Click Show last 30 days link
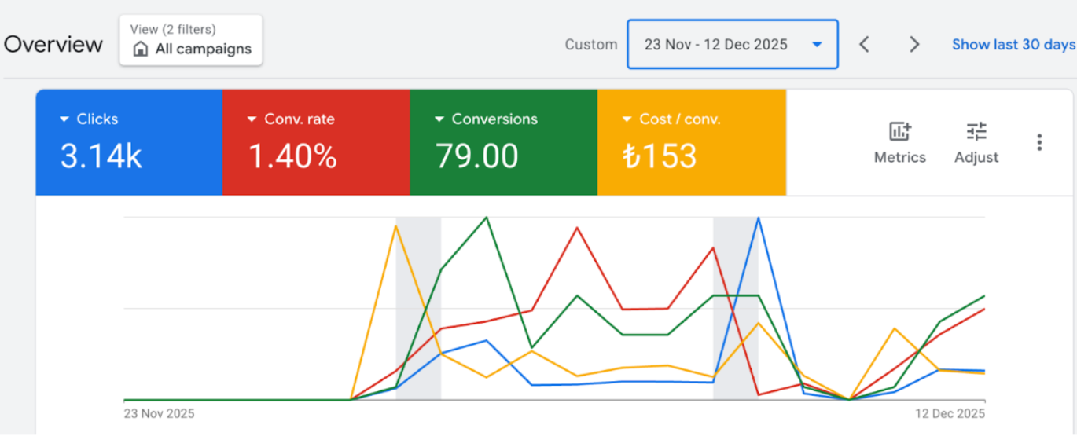 pyautogui.click(x=1013, y=45)
